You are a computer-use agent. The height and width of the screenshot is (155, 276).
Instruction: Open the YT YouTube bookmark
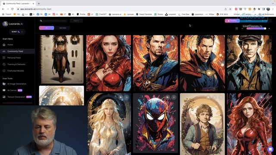coord(63,14)
